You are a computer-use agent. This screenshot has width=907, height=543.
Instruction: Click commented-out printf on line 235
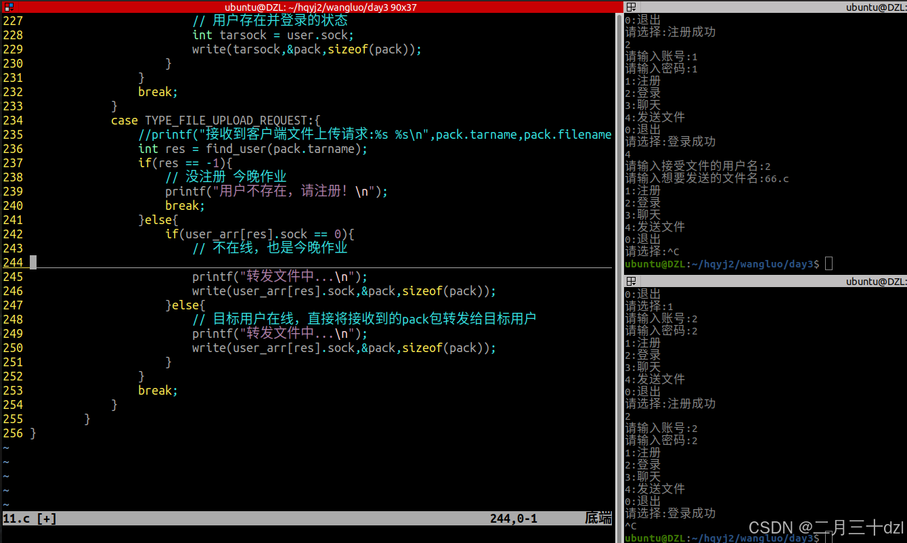(x=375, y=135)
